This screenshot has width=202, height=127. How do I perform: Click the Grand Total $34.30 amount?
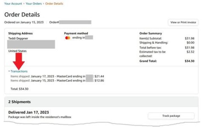click(x=190, y=61)
